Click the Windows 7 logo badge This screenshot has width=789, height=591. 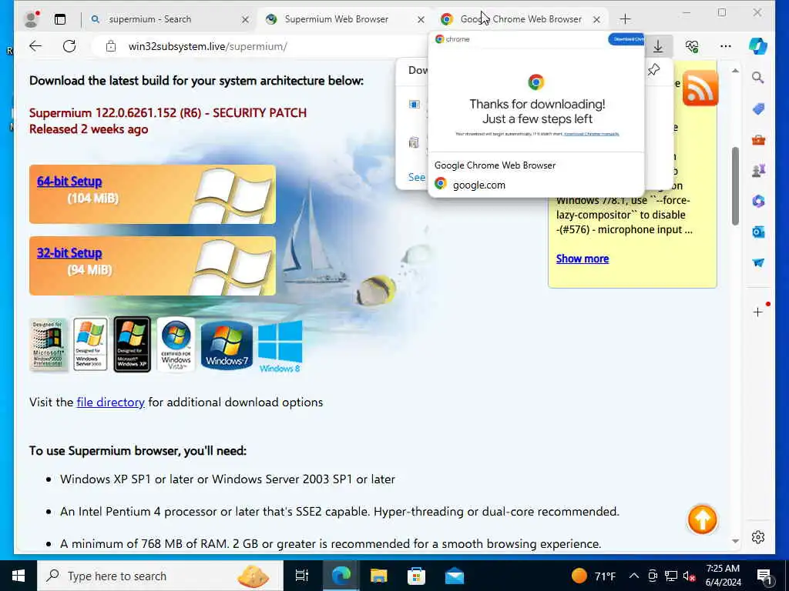click(x=227, y=346)
